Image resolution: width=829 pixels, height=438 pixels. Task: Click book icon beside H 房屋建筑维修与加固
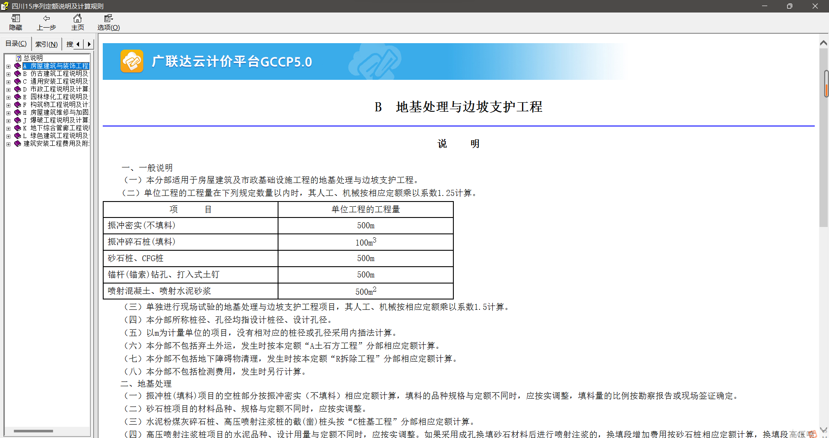coord(18,113)
